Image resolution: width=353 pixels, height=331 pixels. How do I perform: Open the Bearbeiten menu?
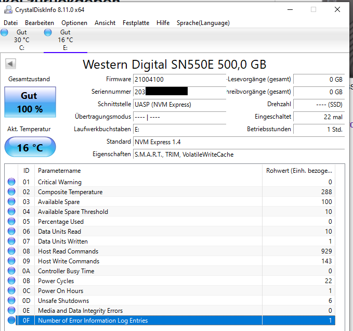pyautogui.click(x=40, y=23)
